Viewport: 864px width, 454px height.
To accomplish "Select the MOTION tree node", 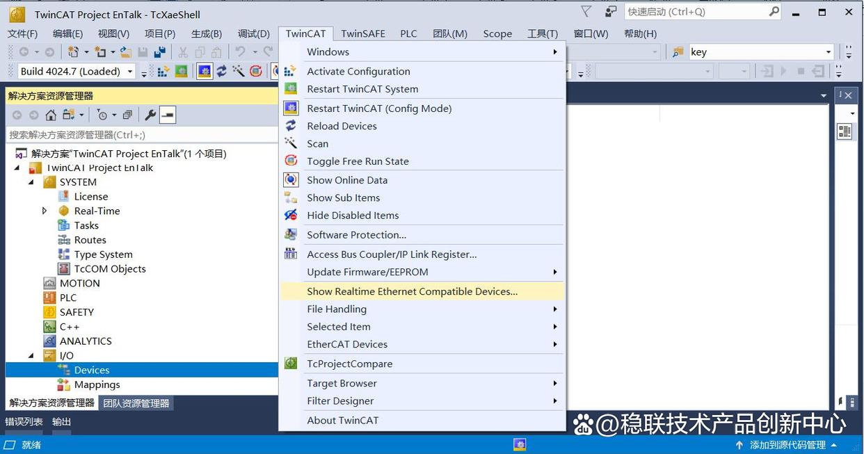I will tap(80, 283).
